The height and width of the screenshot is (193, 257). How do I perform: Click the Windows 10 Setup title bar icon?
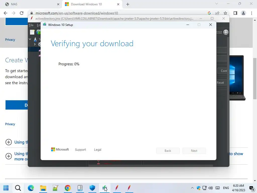click(x=45, y=25)
